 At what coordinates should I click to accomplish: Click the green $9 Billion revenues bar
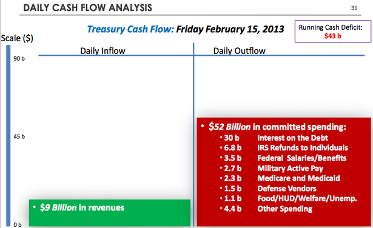pyautogui.click(x=110, y=213)
